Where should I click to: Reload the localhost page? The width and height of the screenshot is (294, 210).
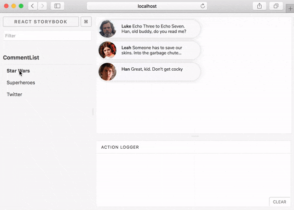(202, 6)
